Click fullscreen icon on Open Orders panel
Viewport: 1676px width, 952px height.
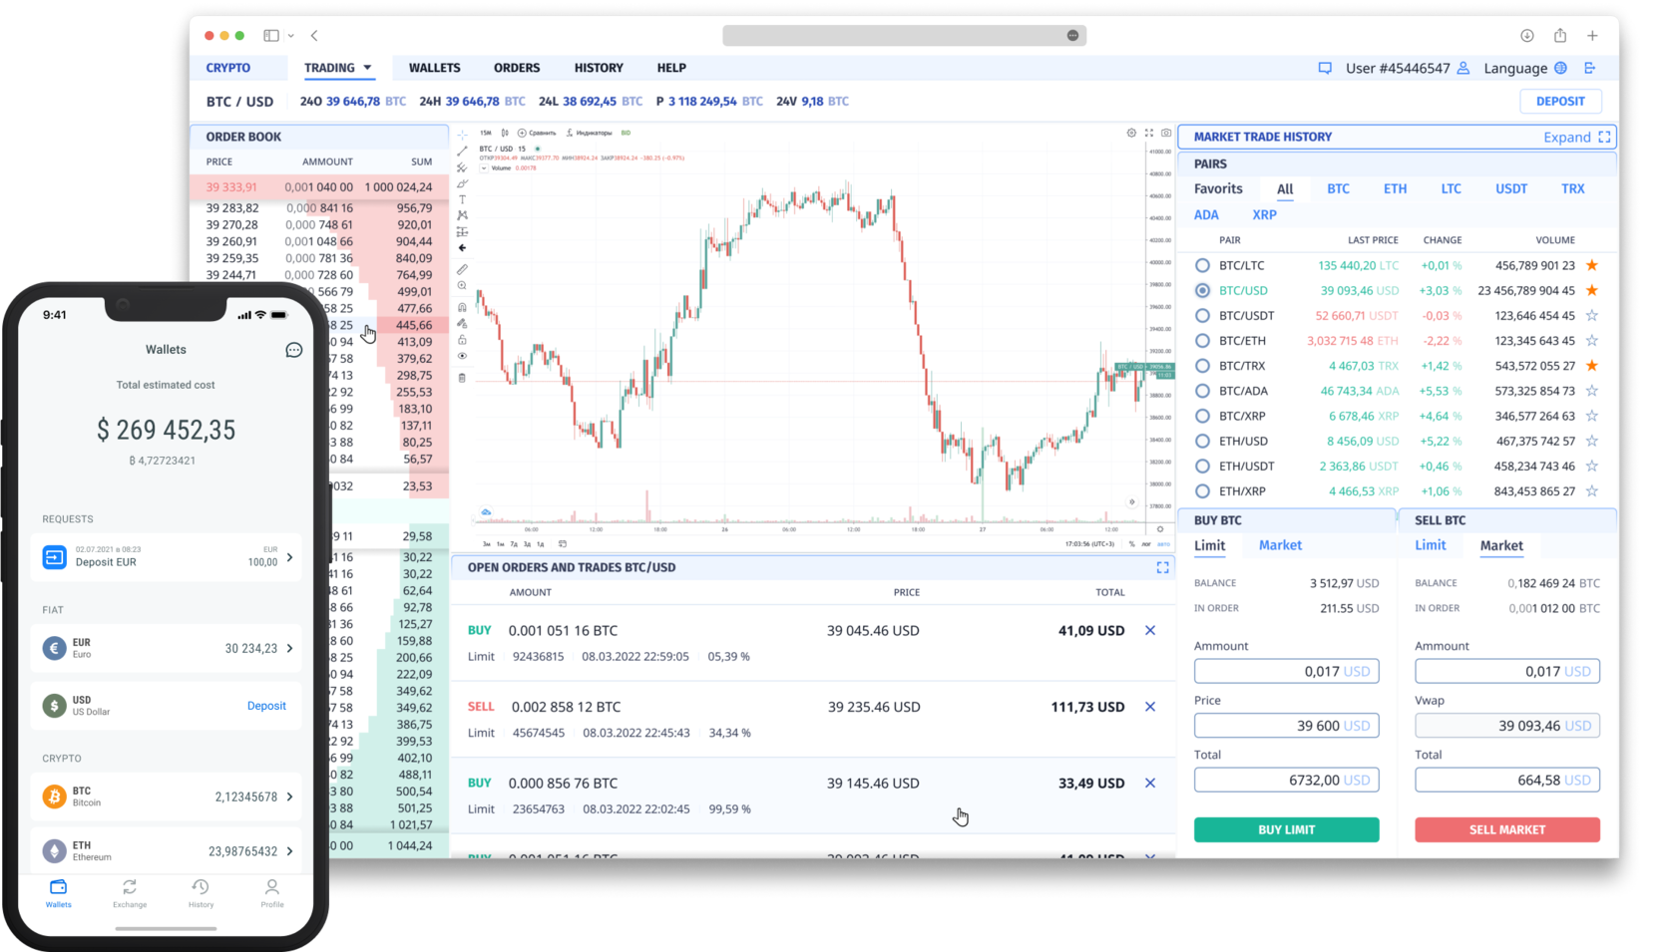(1162, 567)
